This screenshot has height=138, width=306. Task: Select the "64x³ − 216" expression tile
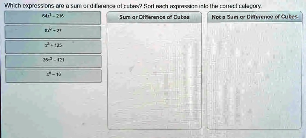53,18
